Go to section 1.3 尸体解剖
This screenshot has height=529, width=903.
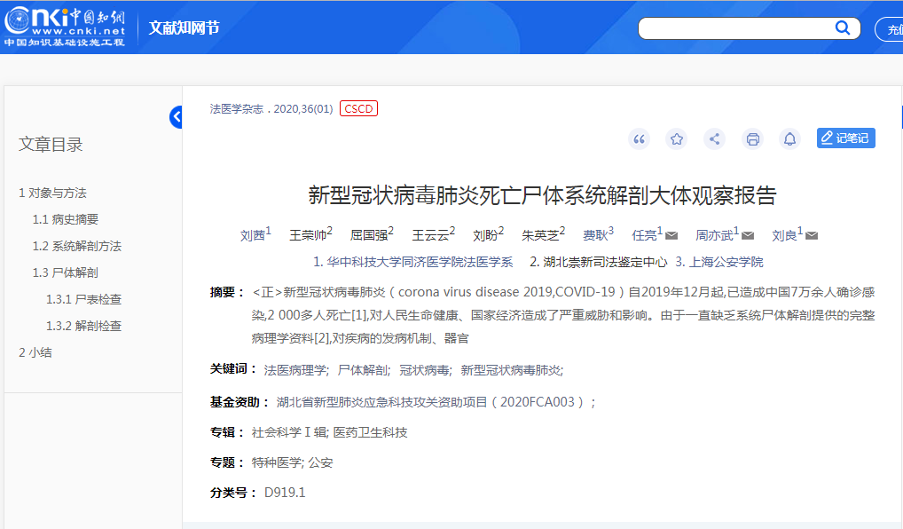click(x=66, y=272)
